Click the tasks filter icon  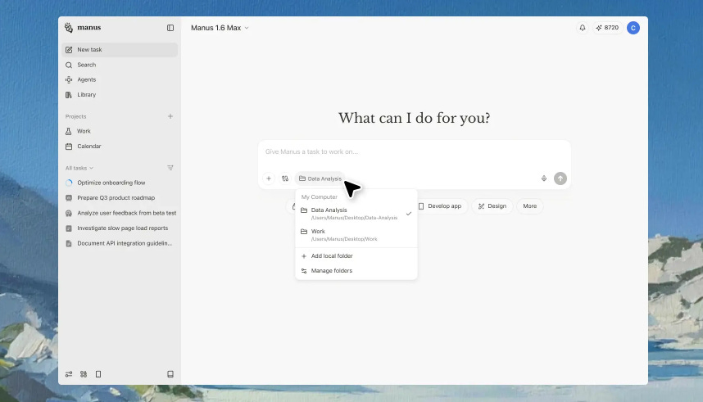[170, 168]
